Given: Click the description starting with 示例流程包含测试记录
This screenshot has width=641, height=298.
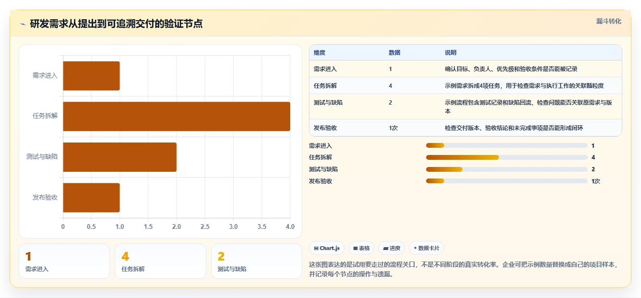Looking at the screenshot, I should 529,107.
